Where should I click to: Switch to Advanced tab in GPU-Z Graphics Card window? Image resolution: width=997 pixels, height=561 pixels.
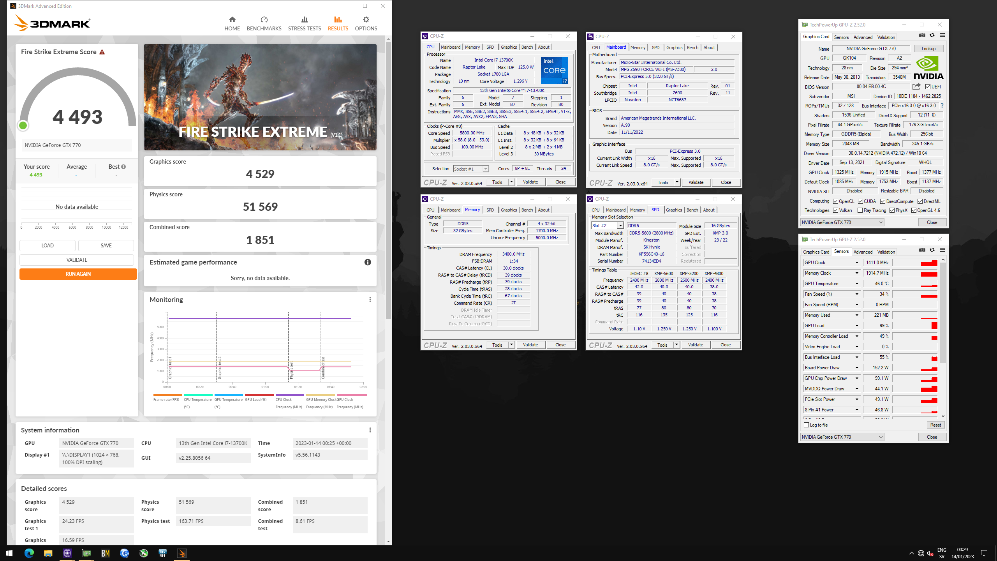[863, 37]
